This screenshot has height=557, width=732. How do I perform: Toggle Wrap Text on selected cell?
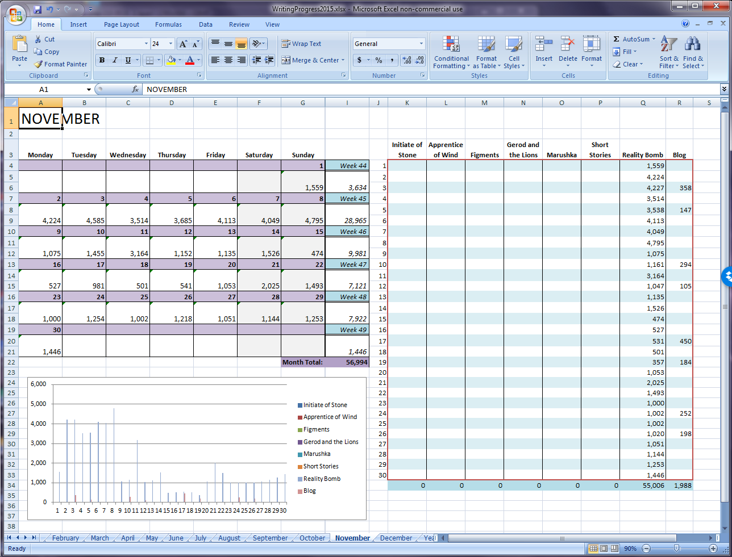coord(301,44)
